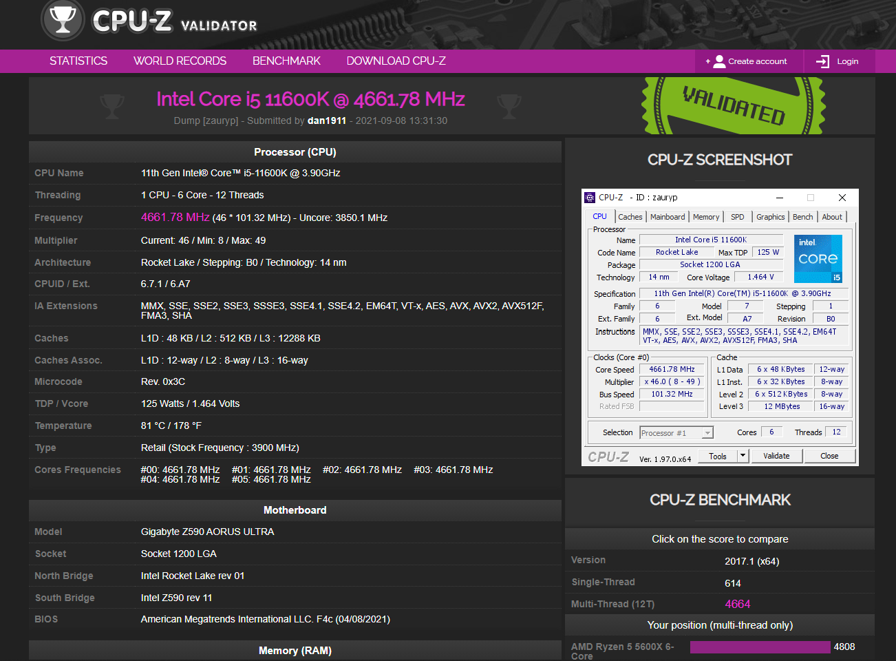This screenshot has height=661, width=896.
Task: Click the Processor (CPU) section header
Action: (295, 152)
